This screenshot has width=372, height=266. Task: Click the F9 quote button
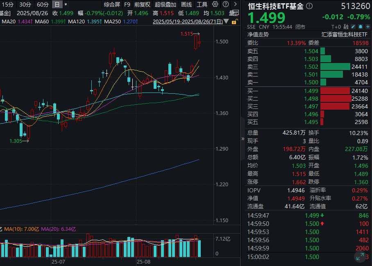pyautogui.click(x=127, y=4)
